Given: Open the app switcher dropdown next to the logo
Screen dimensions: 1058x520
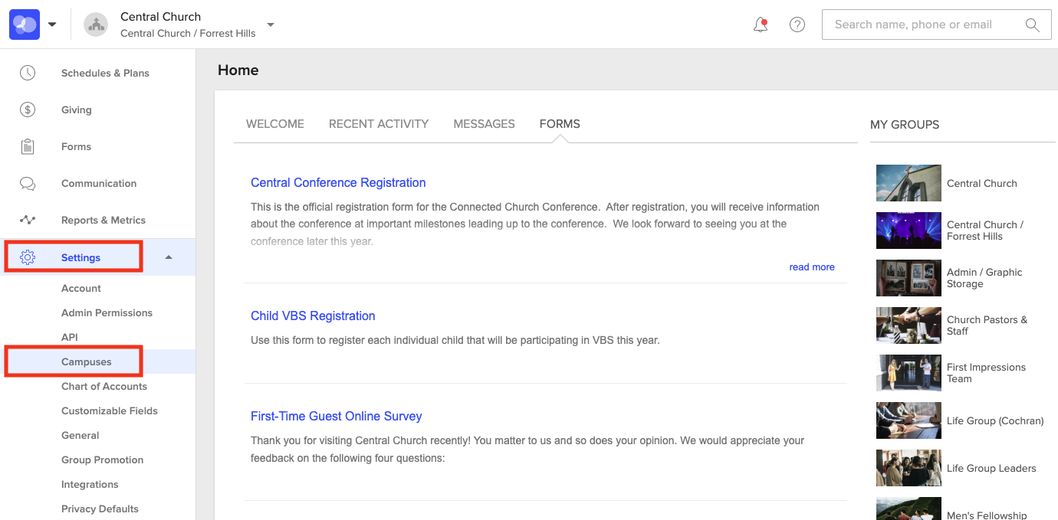Looking at the screenshot, I should pos(52,24).
